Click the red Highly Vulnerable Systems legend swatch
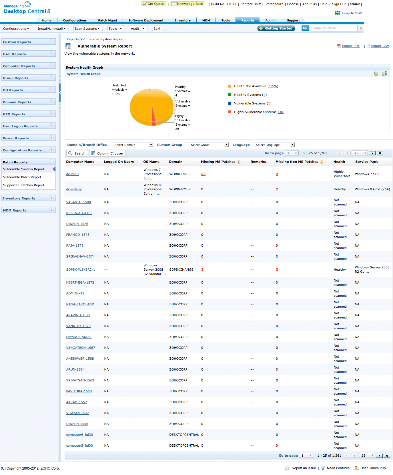This screenshot has width=393, height=475. (x=230, y=112)
